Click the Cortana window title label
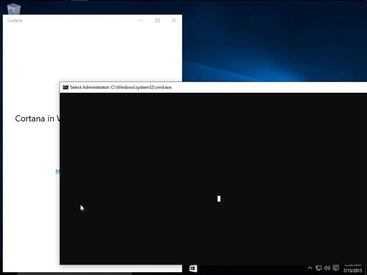 tap(15, 20)
